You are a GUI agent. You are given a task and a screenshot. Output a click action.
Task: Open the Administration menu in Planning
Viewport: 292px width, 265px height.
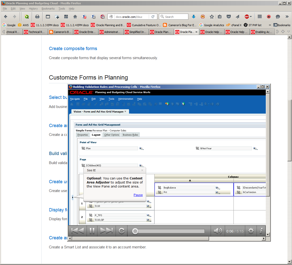[126, 99]
